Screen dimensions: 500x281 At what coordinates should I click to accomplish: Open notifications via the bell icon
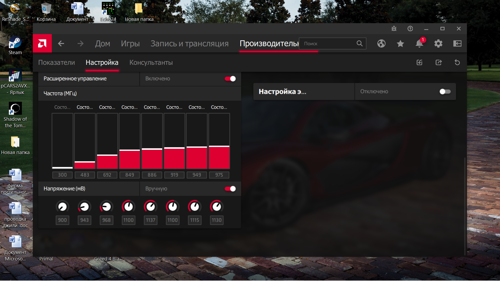[419, 43]
